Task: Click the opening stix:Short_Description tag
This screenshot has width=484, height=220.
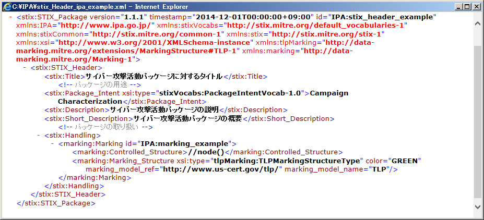Action: click(89, 119)
